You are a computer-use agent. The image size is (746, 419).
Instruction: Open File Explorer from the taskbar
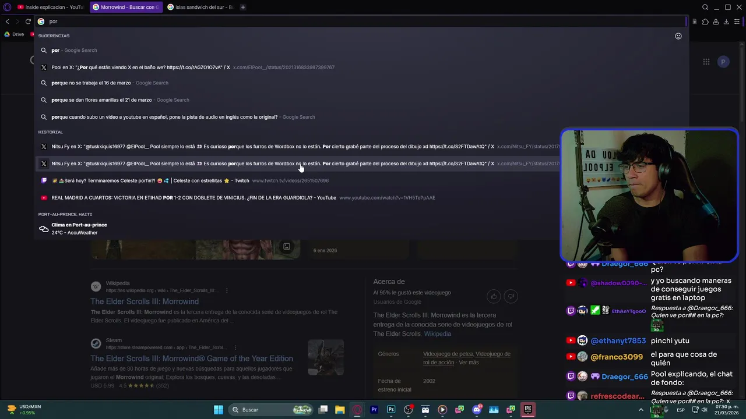pos(340,410)
